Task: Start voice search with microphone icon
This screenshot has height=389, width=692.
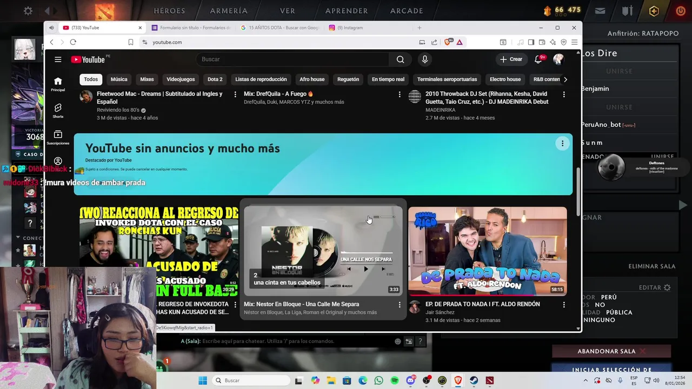Action: (x=425, y=59)
